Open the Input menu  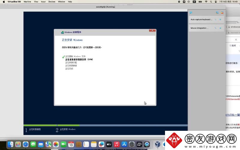43,2
